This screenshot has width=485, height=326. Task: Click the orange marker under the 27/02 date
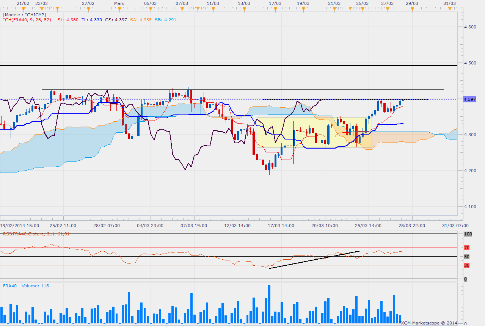pyautogui.click(x=88, y=9)
